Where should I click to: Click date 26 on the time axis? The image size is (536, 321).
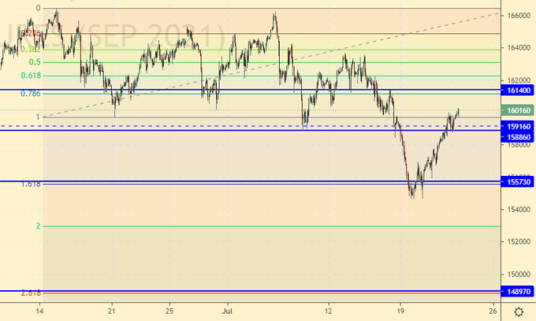coord(492,309)
